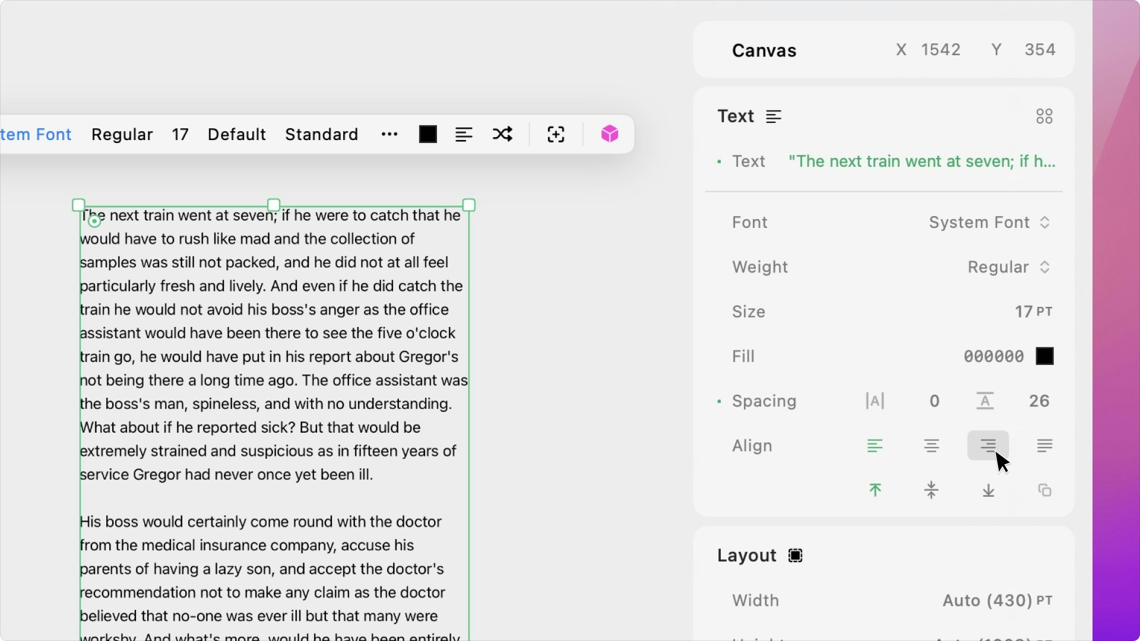Click the duplicate squares icon below Align

(1044, 490)
